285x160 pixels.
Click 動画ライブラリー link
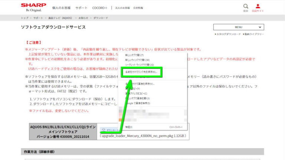[254, 34]
